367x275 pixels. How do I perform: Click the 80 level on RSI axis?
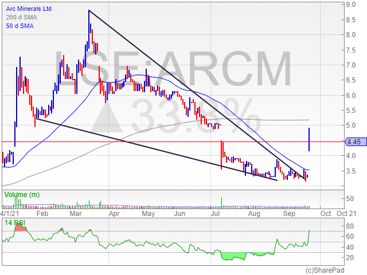pyautogui.click(x=350, y=226)
